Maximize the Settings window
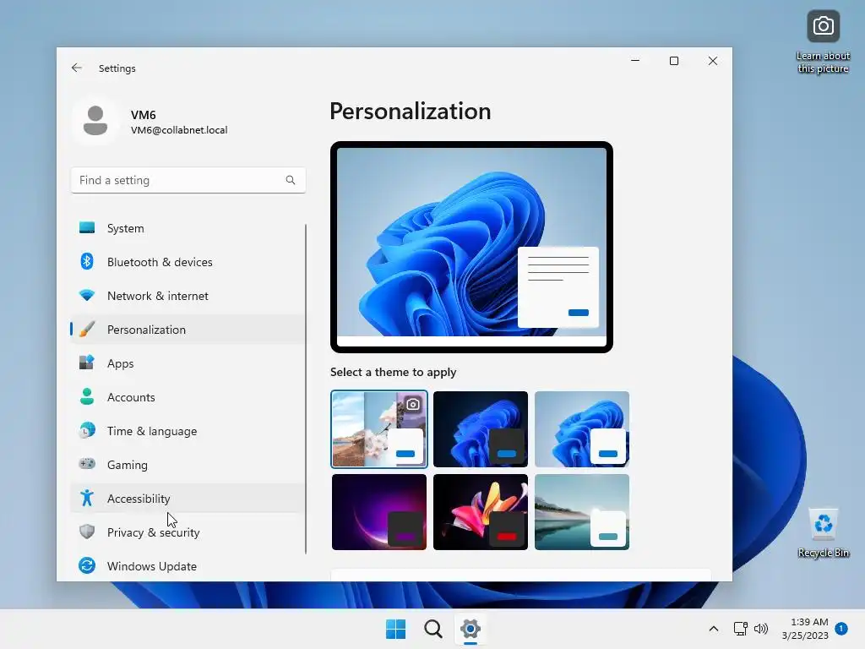Image resolution: width=865 pixels, height=649 pixels. [x=673, y=61]
